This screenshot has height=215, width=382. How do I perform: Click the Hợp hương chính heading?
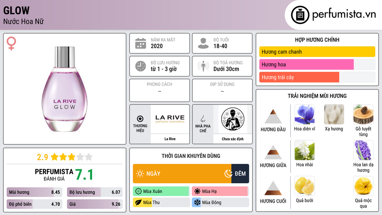317,40
